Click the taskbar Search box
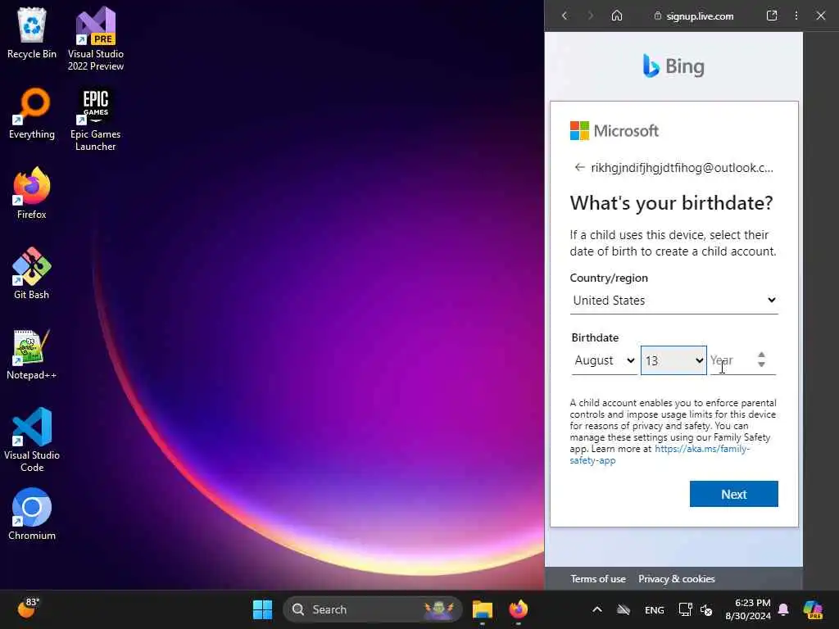839x629 pixels. coord(373,609)
